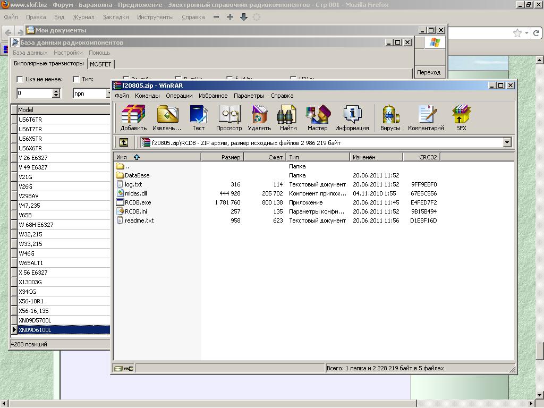The width and height of the screenshot is (544, 408).
Task: Open the Команды menu in WinRAR
Action: pos(147,96)
